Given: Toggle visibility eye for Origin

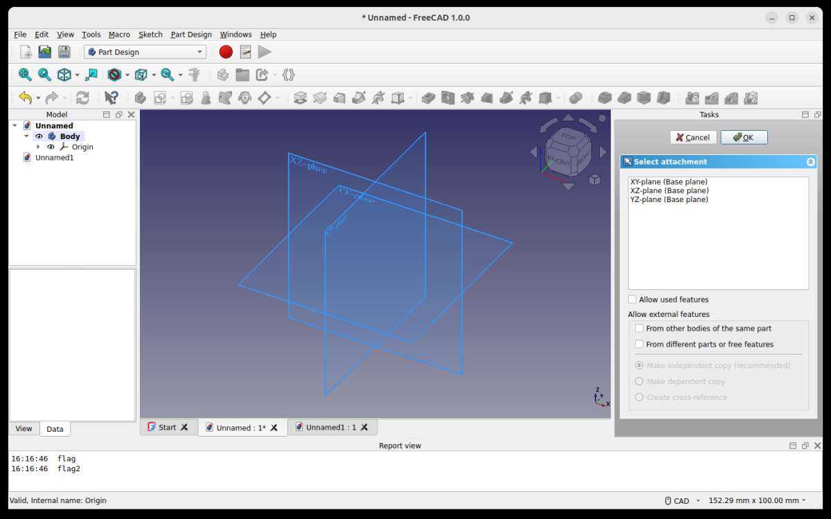Looking at the screenshot, I should [x=51, y=147].
